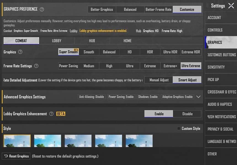Screen dimensions: 237x165
Task: Open Other settings section
Action: click(221, 154)
